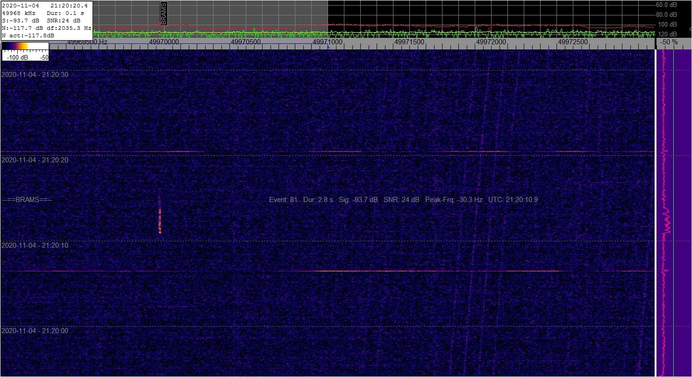This screenshot has height=377, width=692.
Task: Click the Sig: -93.7 dB annotation
Action: 358,200
